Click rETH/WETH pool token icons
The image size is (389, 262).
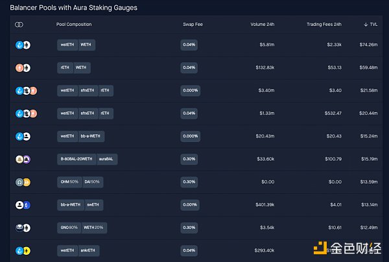[23, 68]
